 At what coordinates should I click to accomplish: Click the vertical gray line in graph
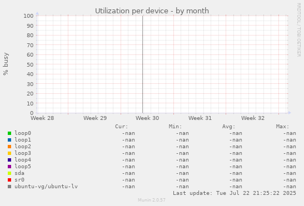click(142, 64)
